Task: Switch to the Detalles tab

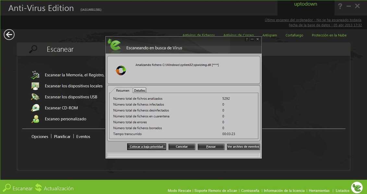Action: tap(140, 91)
